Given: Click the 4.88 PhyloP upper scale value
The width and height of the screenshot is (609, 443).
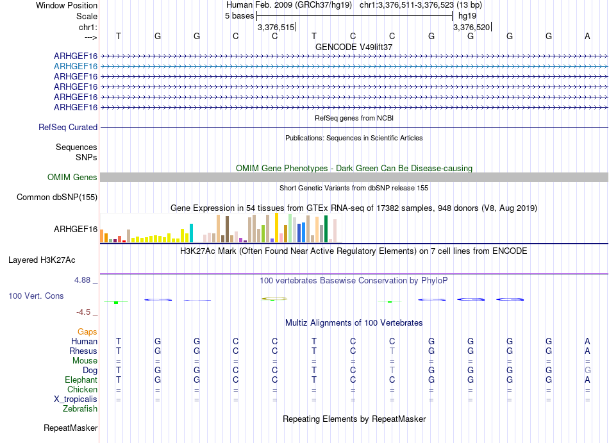Looking at the screenshot, I should [x=82, y=280].
